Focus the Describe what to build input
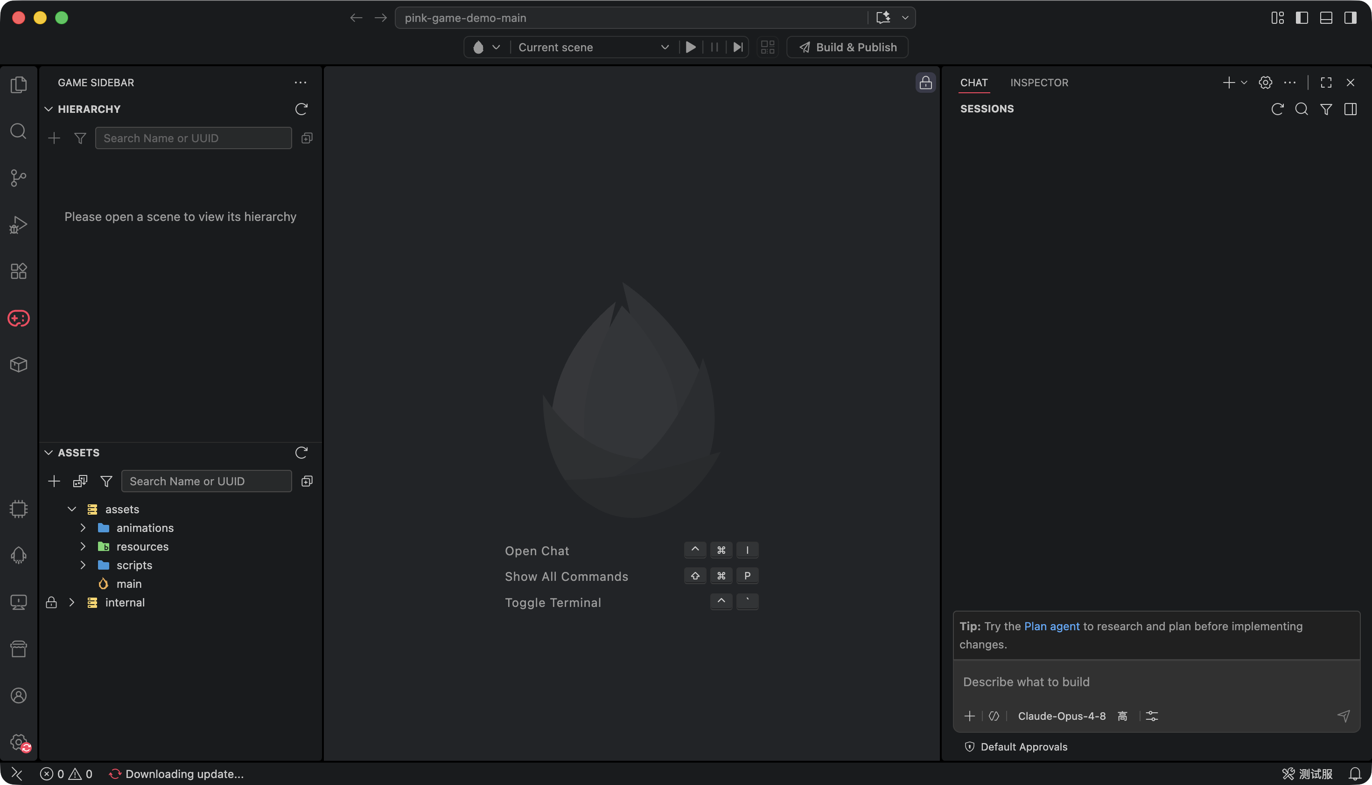Image resolution: width=1372 pixels, height=785 pixels. (x=1155, y=682)
